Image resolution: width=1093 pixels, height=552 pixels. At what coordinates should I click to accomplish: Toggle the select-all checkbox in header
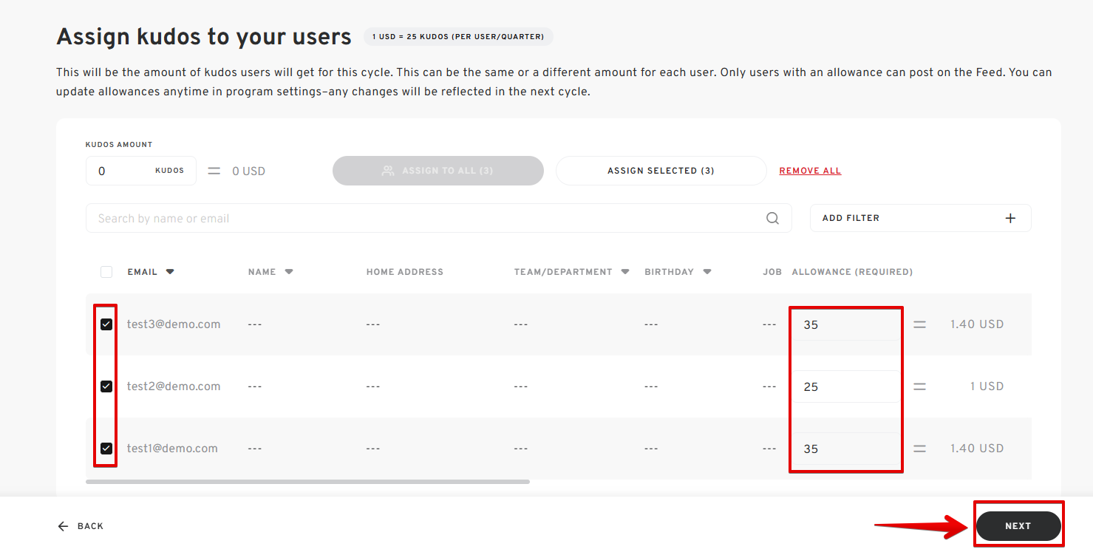106,272
